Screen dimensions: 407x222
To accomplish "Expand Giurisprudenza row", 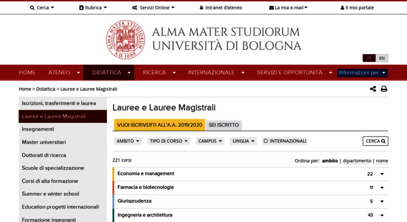I will point(250,202).
